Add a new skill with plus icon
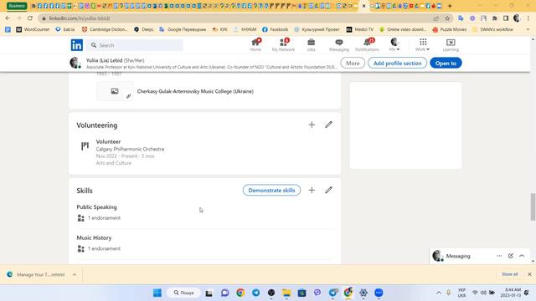This screenshot has width=536, height=301. (312, 190)
